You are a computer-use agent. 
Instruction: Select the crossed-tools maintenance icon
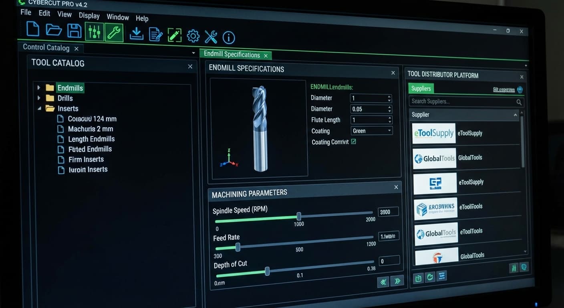point(211,37)
